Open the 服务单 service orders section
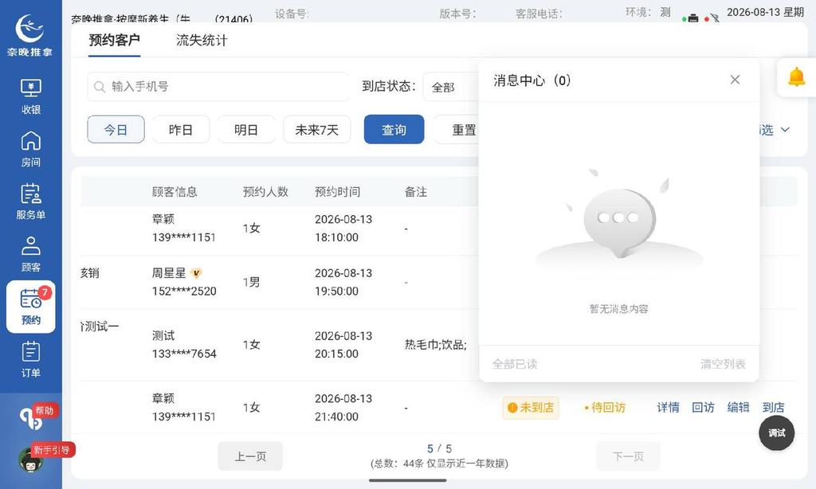The width and height of the screenshot is (816, 489). click(x=31, y=201)
